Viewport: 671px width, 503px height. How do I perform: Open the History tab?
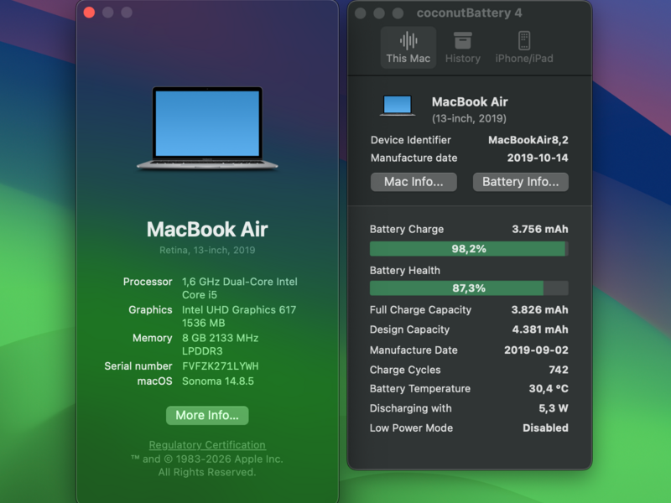(463, 47)
